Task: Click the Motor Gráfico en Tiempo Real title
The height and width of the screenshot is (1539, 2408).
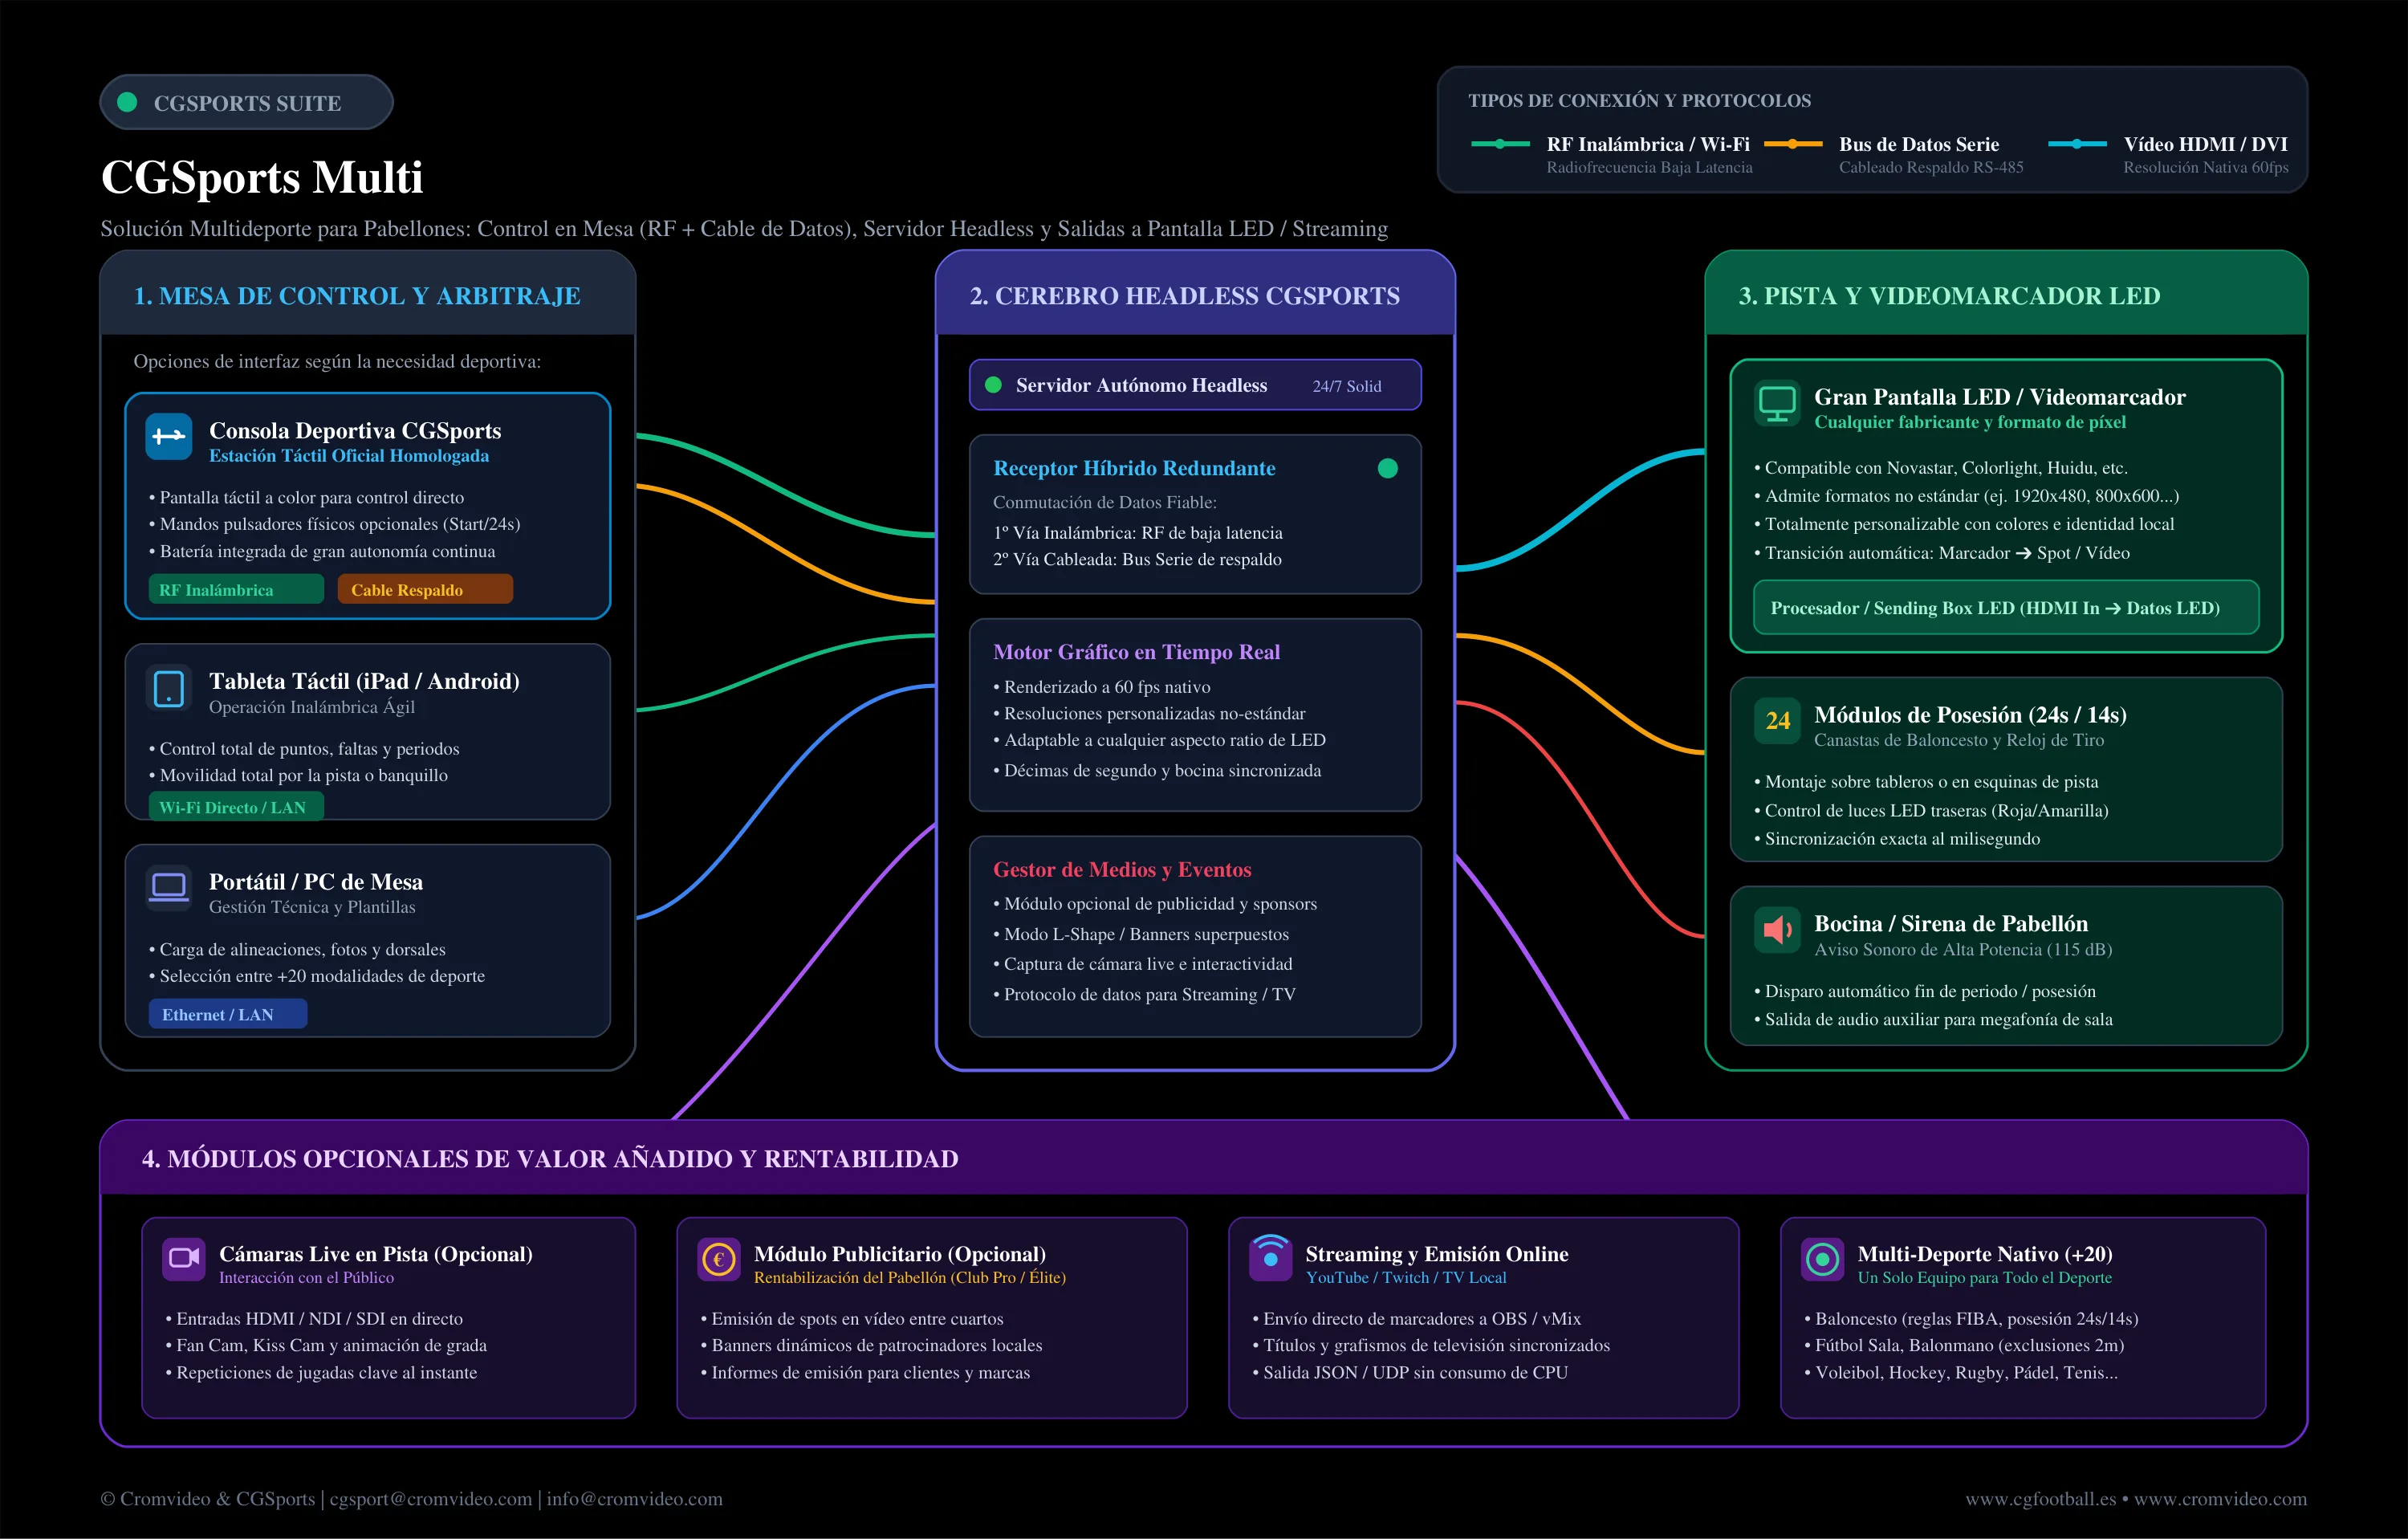Action: (x=1136, y=652)
